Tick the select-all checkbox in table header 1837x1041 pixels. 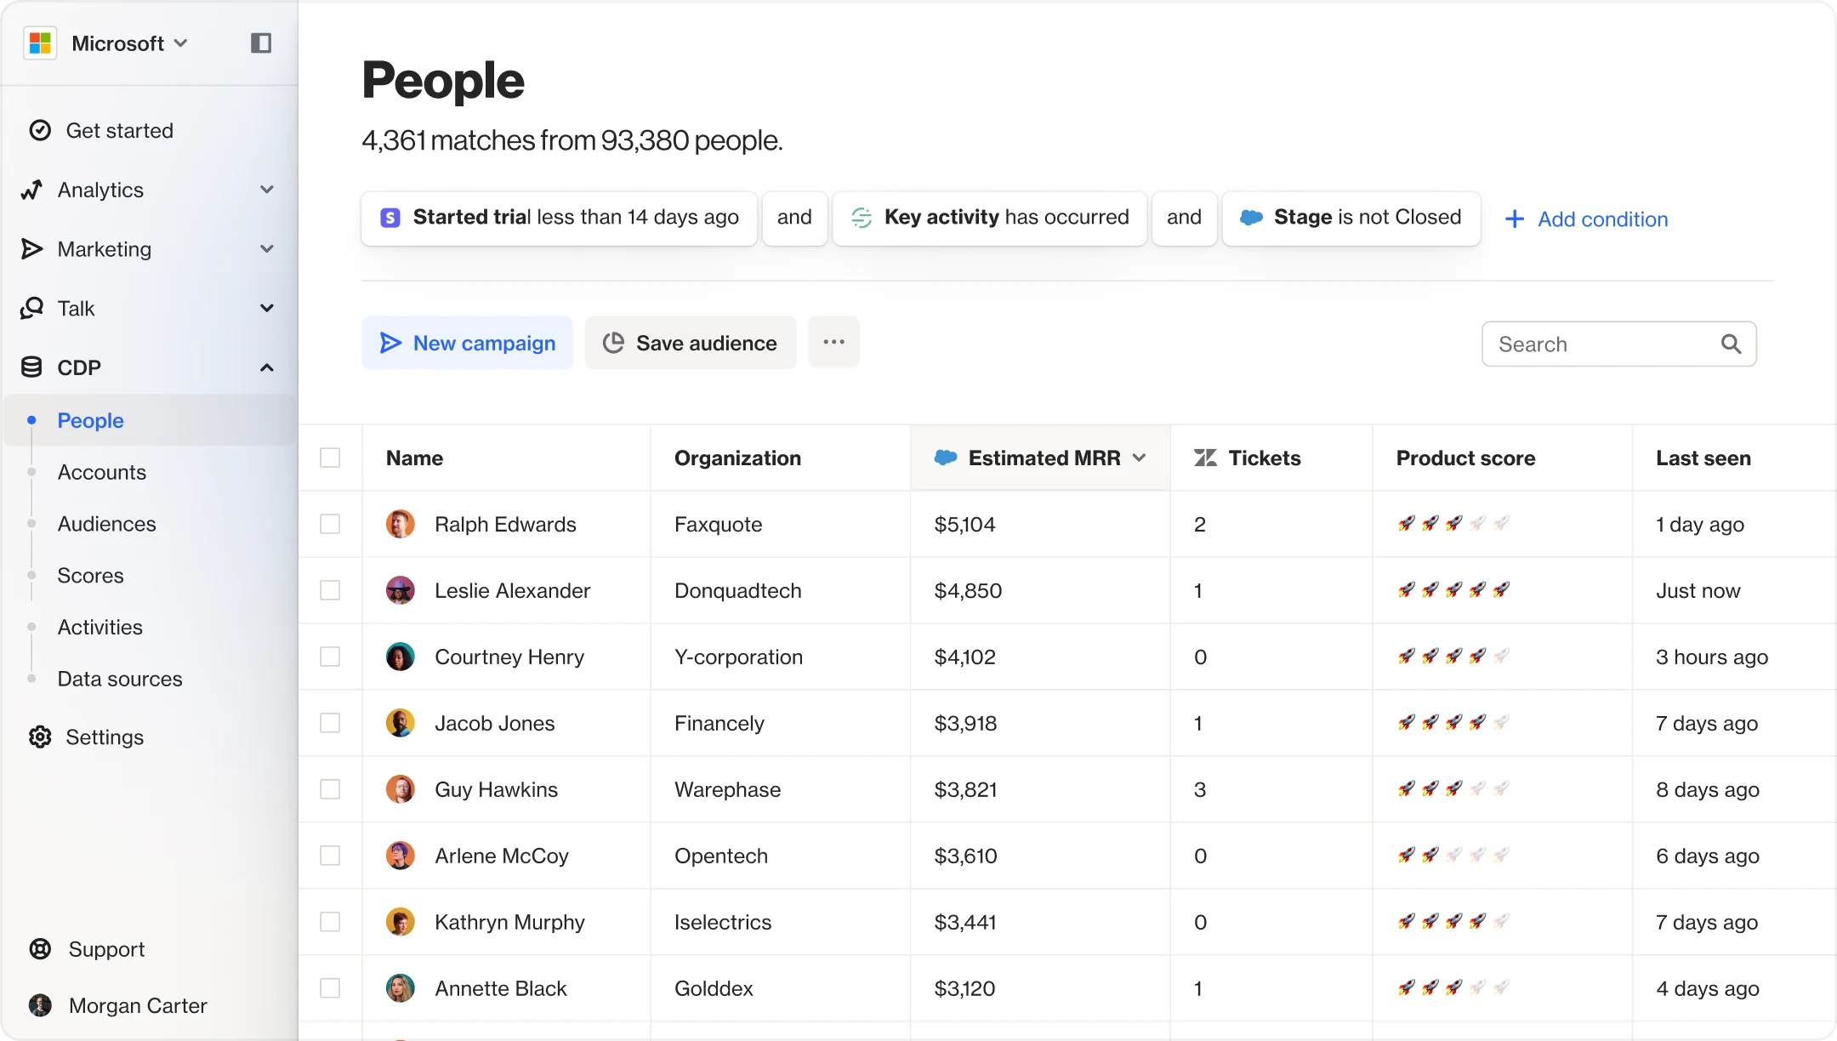click(330, 458)
